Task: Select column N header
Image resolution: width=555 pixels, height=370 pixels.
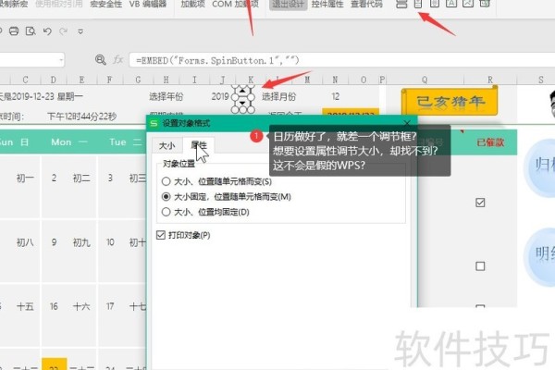Action: coord(335,80)
